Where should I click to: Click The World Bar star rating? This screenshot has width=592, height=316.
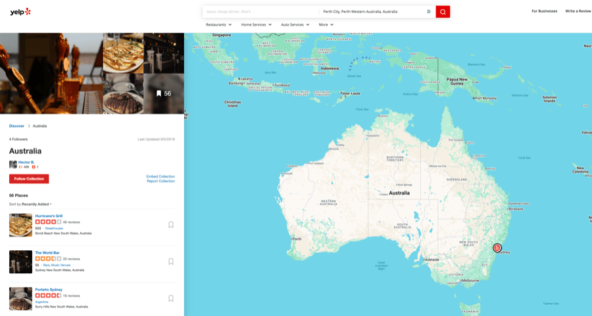48,259
